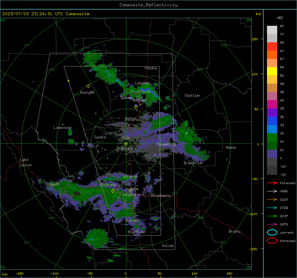This screenshot has width=297, height=278.
Task: Click the dBZ legend heading
Action: 280,18
